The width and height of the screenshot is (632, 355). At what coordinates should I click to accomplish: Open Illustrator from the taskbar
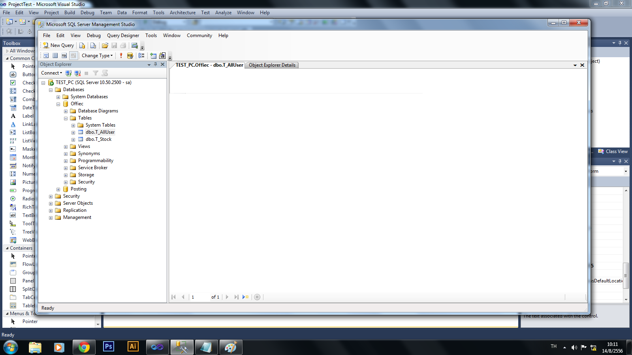point(133,347)
